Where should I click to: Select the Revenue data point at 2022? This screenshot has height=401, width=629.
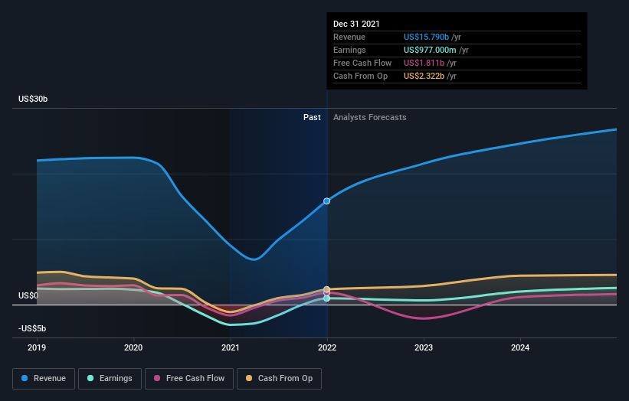click(x=327, y=201)
